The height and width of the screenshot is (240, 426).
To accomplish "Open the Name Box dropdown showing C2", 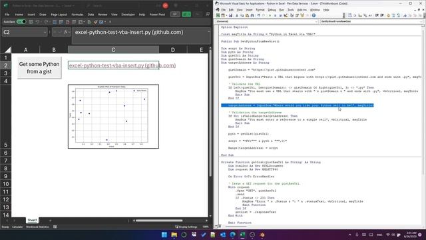I will pyautogui.click(x=45, y=33).
